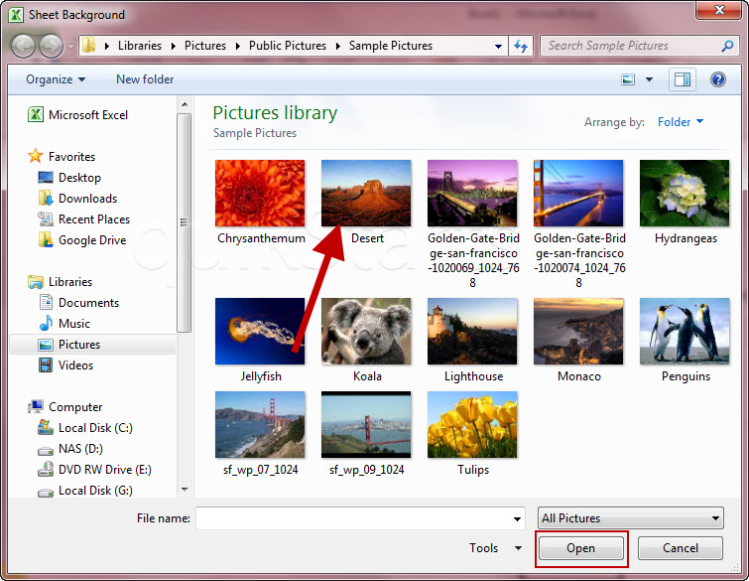Viewport: 749px width, 581px height.
Task: Select Pictures in the address breadcrumb
Action: (x=205, y=46)
